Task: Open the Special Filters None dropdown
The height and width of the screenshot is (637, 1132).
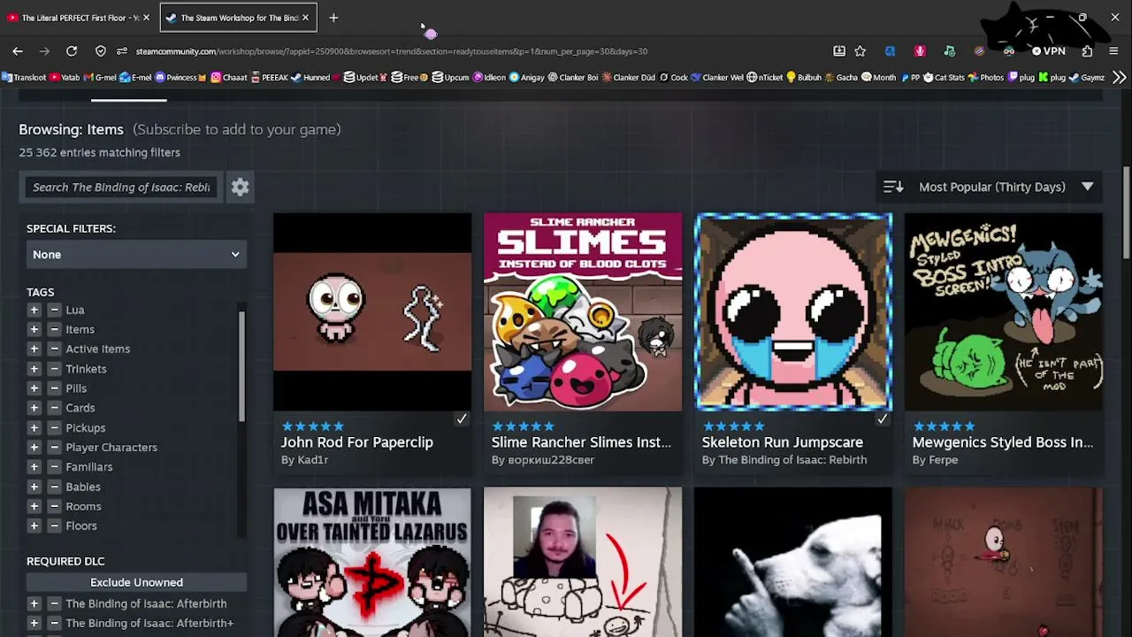Action: point(136,255)
